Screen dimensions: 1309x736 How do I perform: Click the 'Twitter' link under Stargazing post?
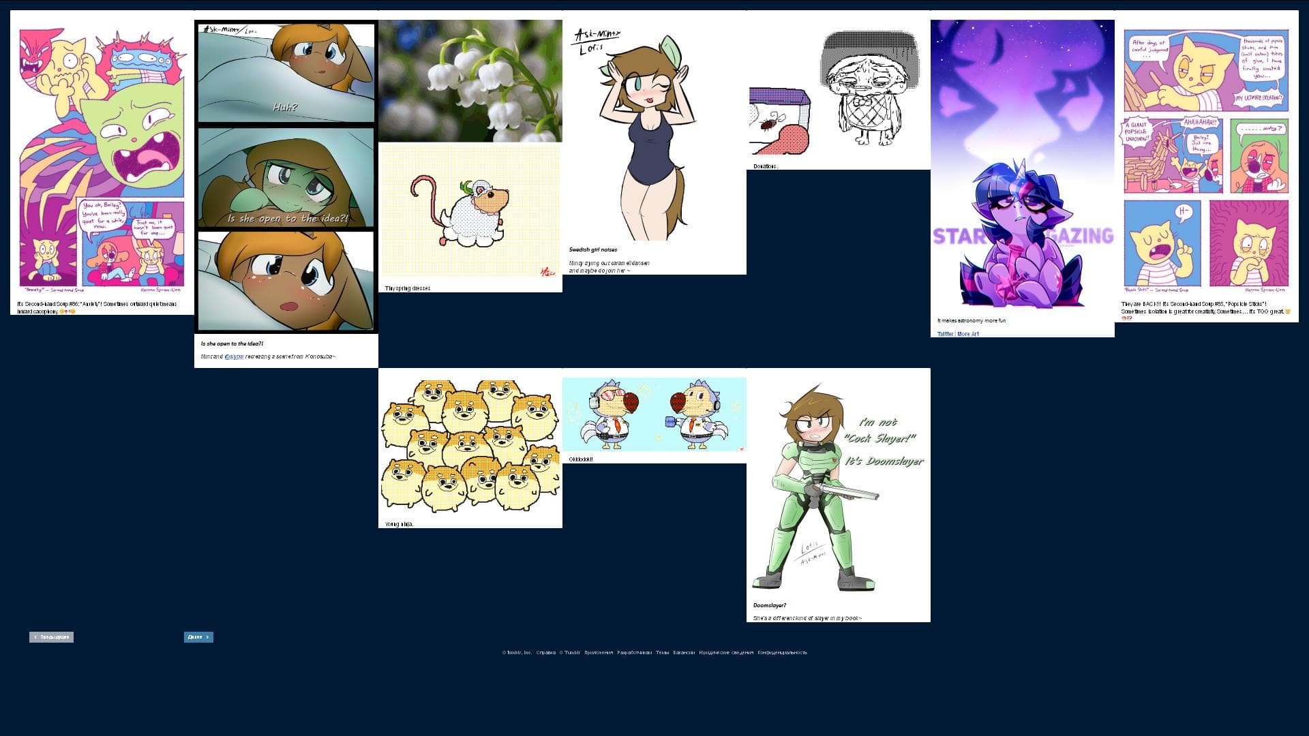(x=945, y=334)
